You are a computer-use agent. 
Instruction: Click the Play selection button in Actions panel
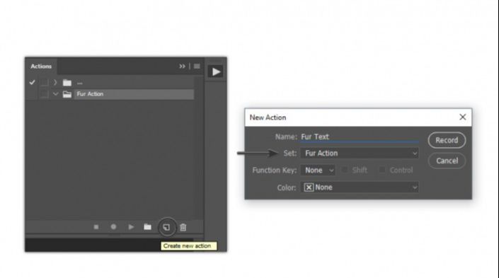tap(131, 227)
